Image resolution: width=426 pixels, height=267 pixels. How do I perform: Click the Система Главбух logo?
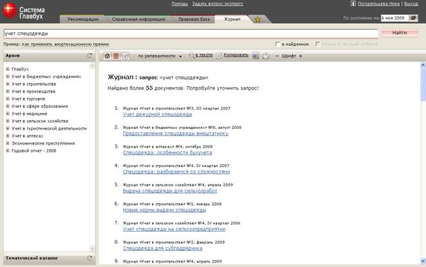tap(24, 12)
